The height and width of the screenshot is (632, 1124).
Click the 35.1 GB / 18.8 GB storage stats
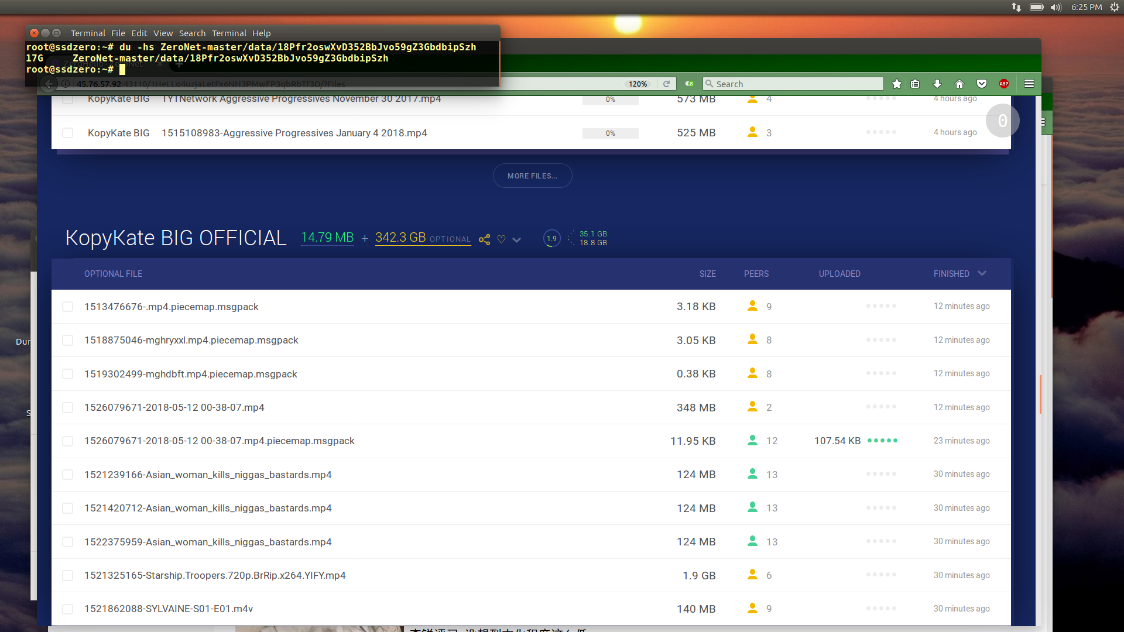click(x=593, y=238)
